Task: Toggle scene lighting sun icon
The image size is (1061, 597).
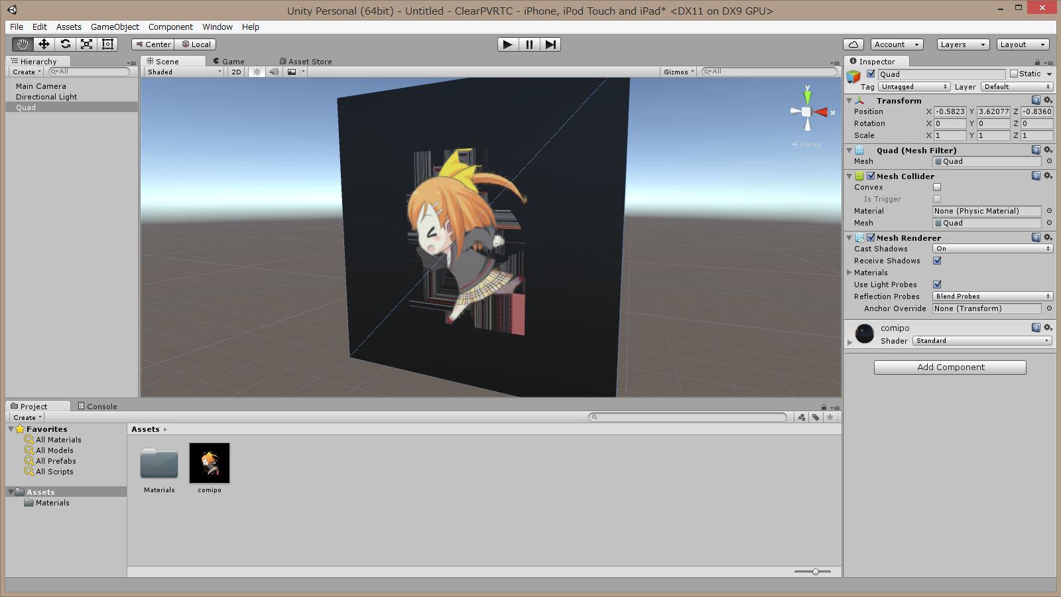Action: click(x=257, y=72)
